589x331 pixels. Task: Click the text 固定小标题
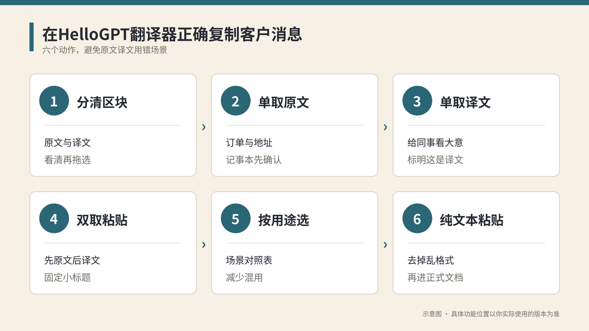tap(68, 278)
